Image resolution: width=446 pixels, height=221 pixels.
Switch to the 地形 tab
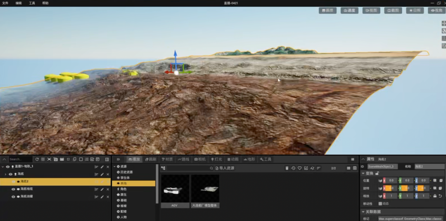tap(249, 159)
